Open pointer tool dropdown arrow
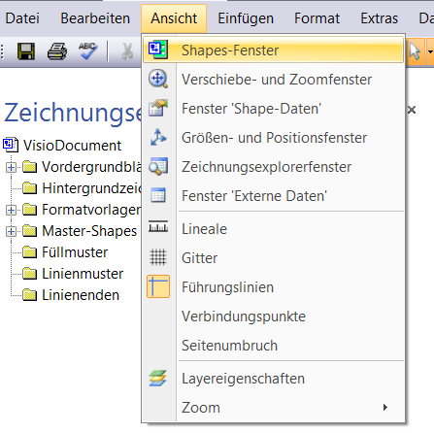 point(430,51)
